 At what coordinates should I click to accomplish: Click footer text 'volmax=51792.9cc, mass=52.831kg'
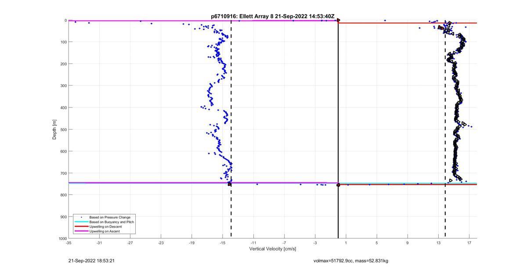tap(351, 261)
